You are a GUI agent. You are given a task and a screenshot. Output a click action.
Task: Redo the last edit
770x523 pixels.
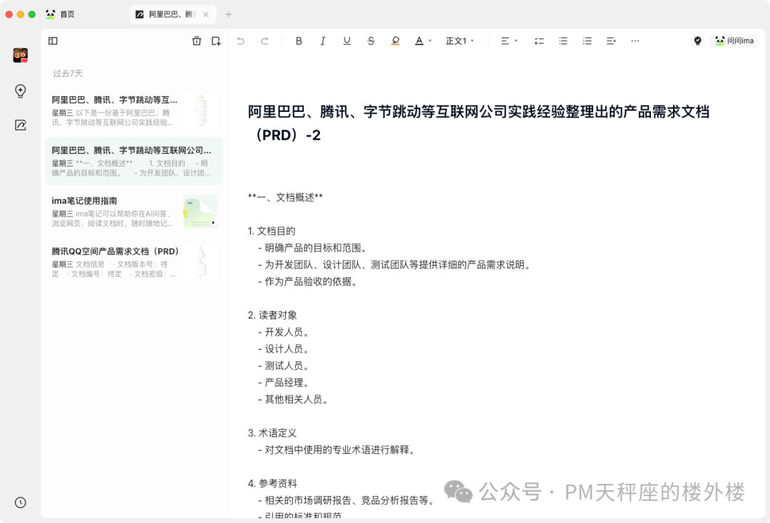tap(265, 41)
